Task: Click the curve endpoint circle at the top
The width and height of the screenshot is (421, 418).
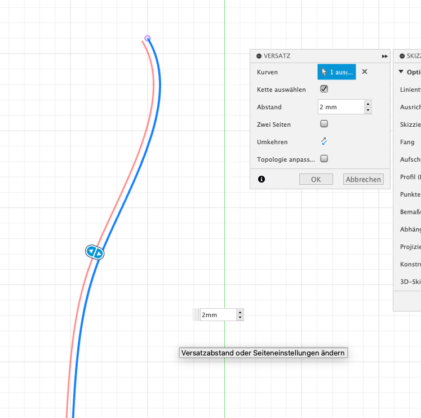Action: 148,38
